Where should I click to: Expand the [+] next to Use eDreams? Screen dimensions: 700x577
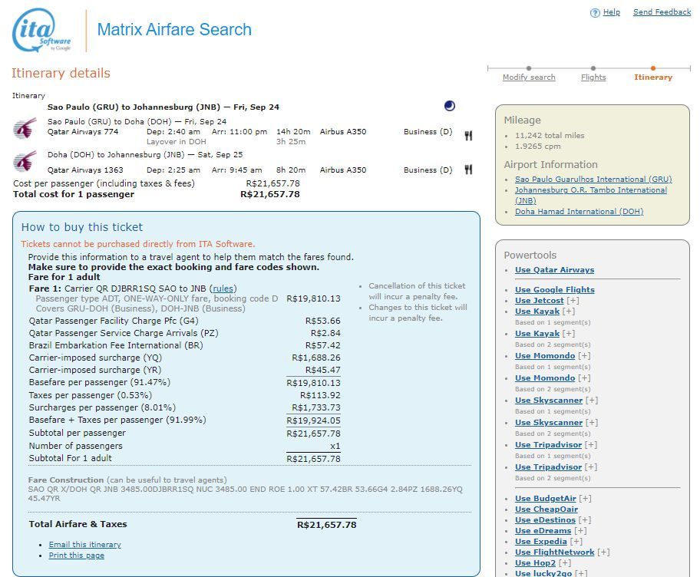coord(580,531)
